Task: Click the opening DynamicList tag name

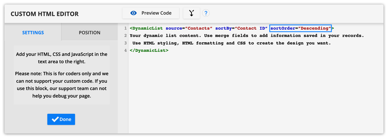Action: click(148, 28)
